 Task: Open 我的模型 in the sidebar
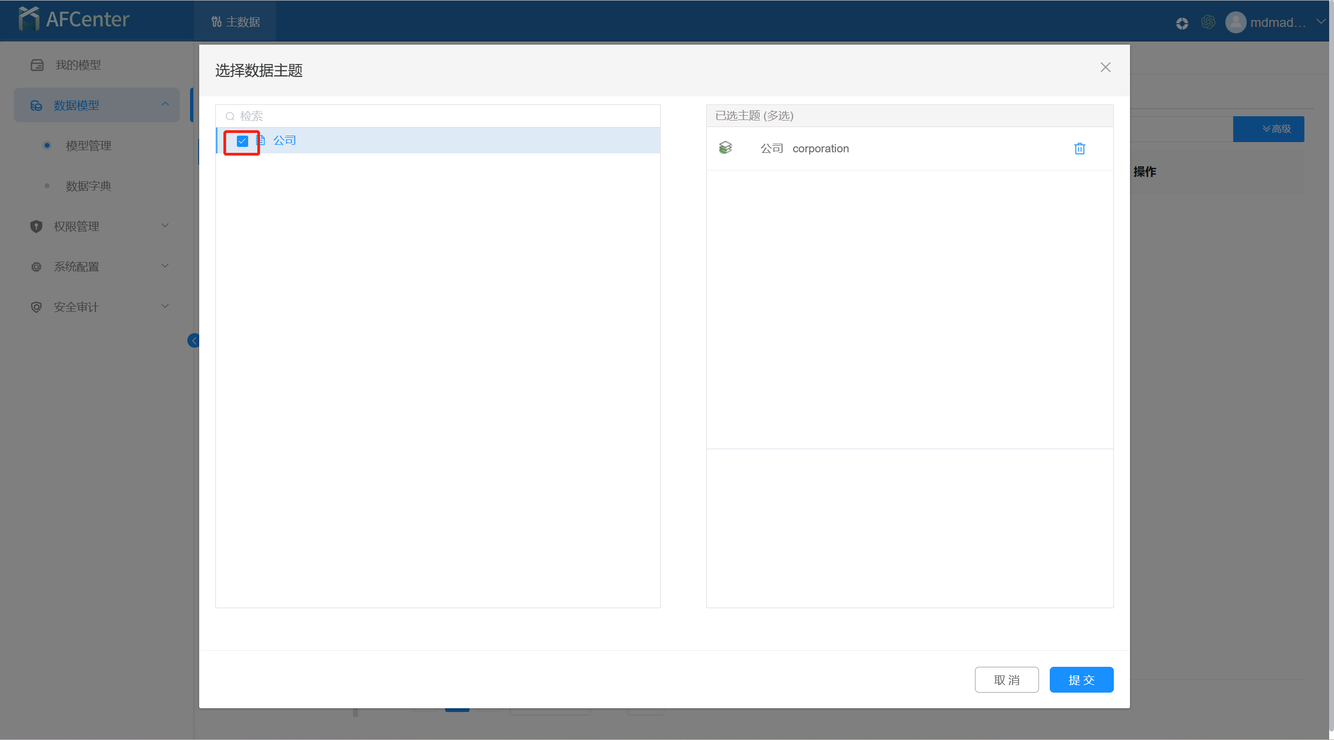click(x=78, y=65)
